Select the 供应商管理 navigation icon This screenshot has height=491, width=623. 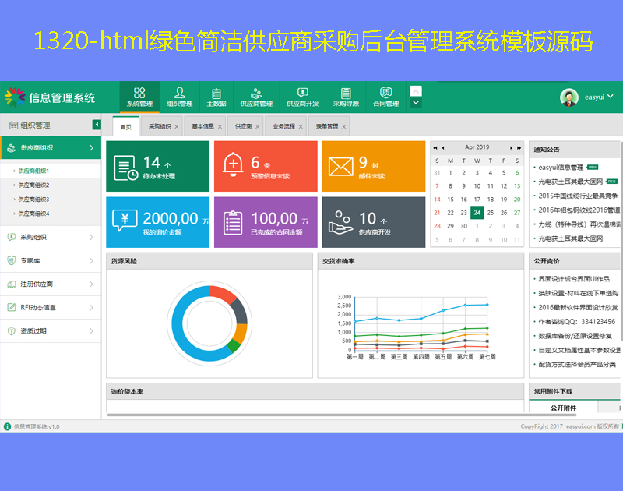click(x=256, y=97)
